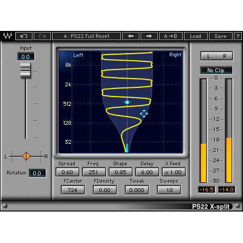
Task: Grab the Input fader handle
Action: pos(25,71)
